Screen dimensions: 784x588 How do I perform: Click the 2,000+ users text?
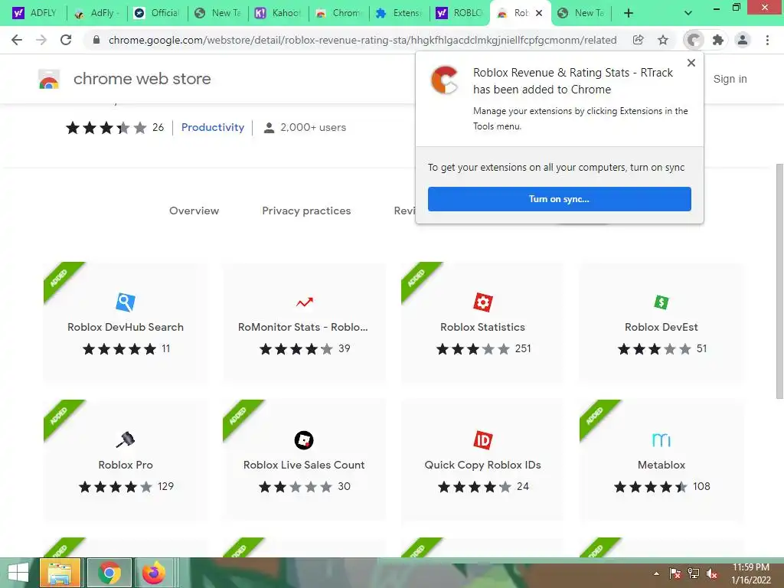[313, 128]
